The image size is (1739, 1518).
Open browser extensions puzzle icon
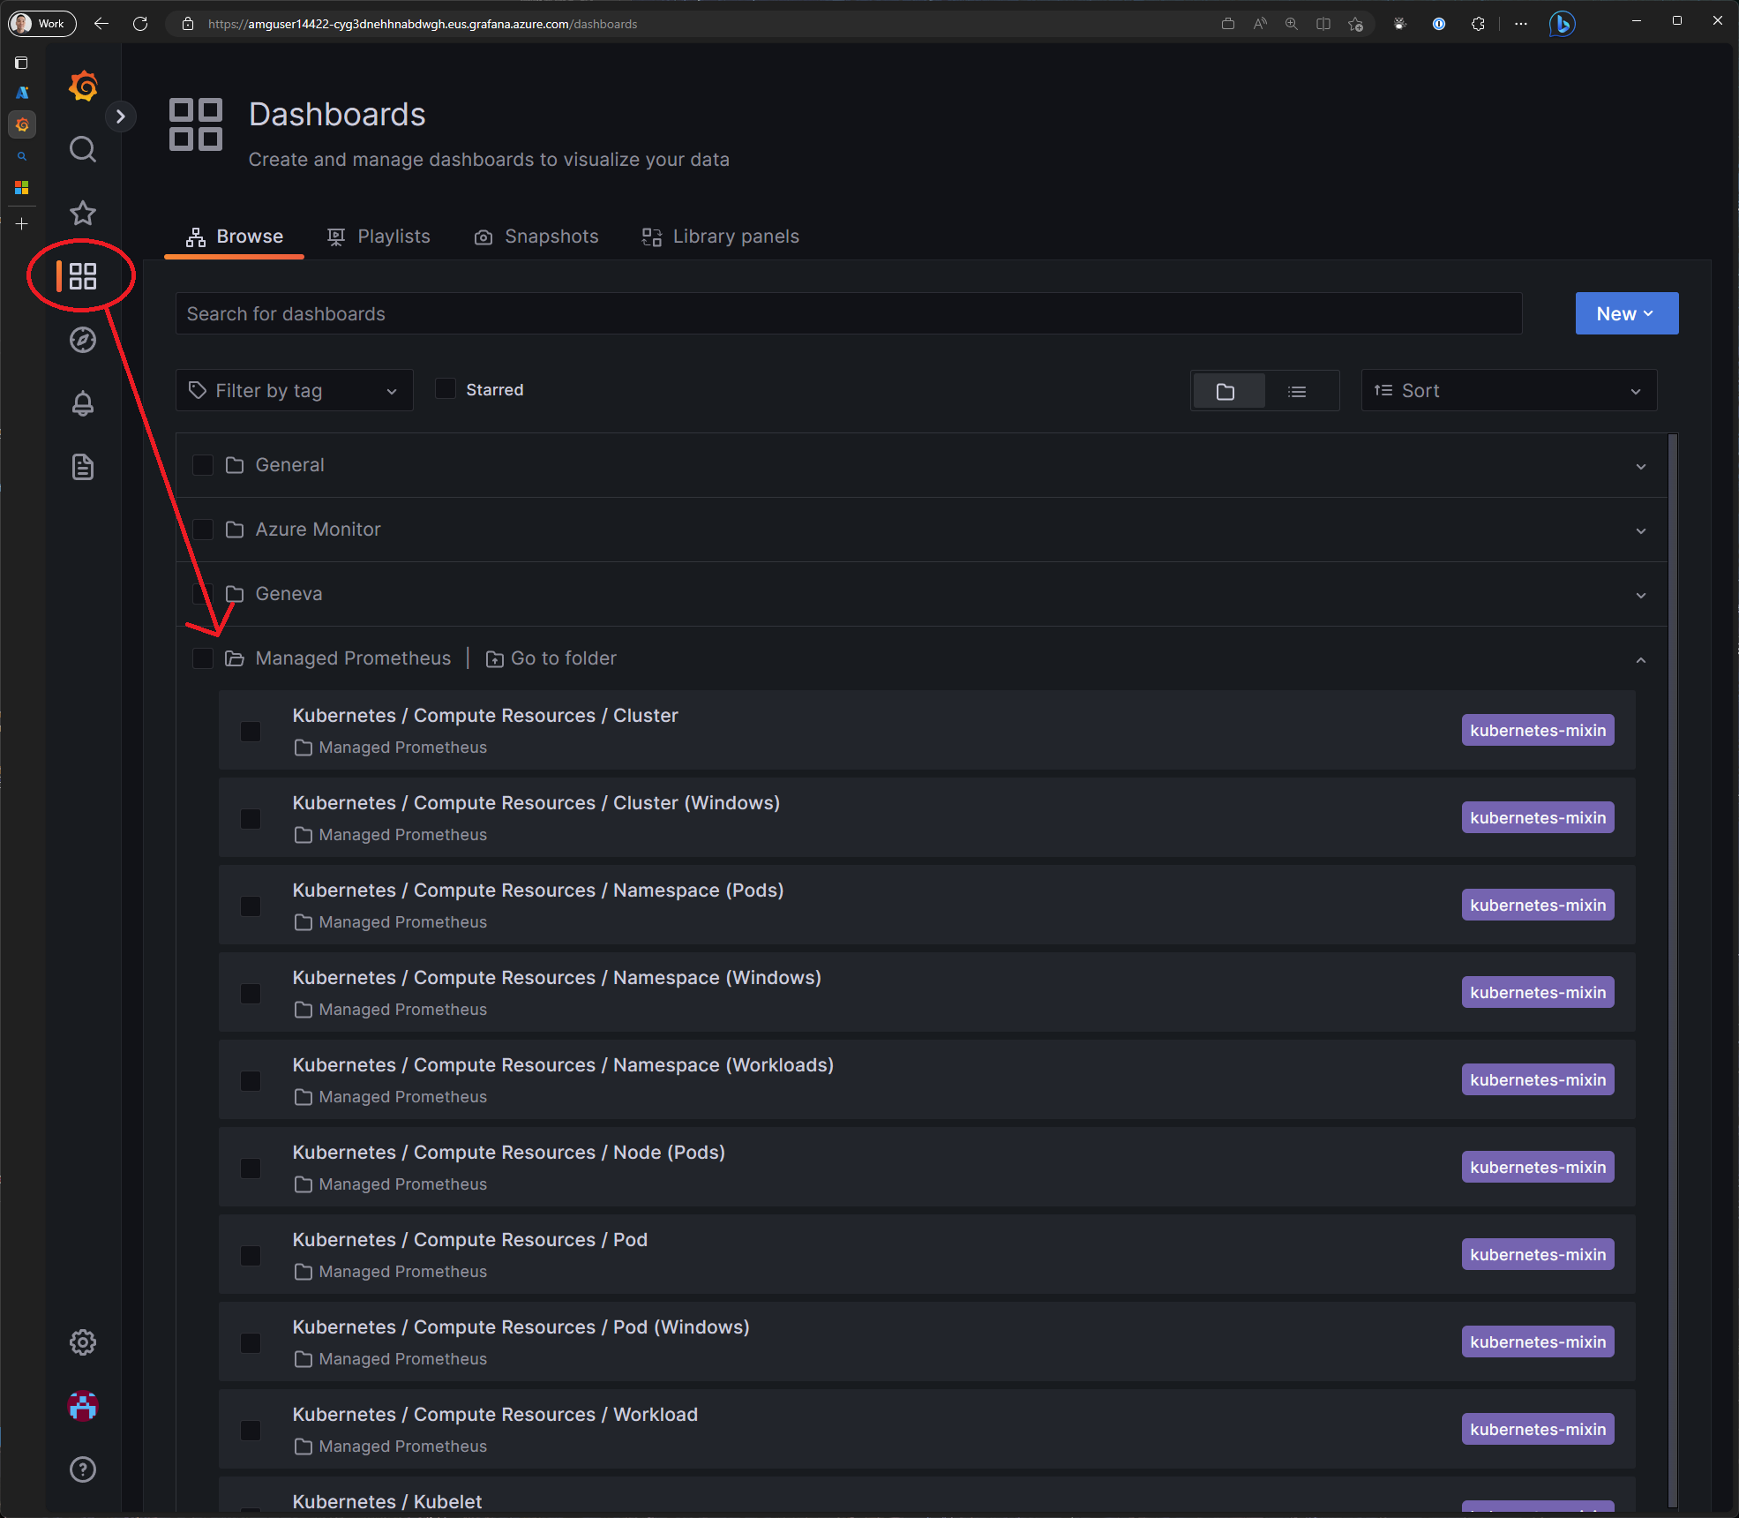tap(1479, 24)
